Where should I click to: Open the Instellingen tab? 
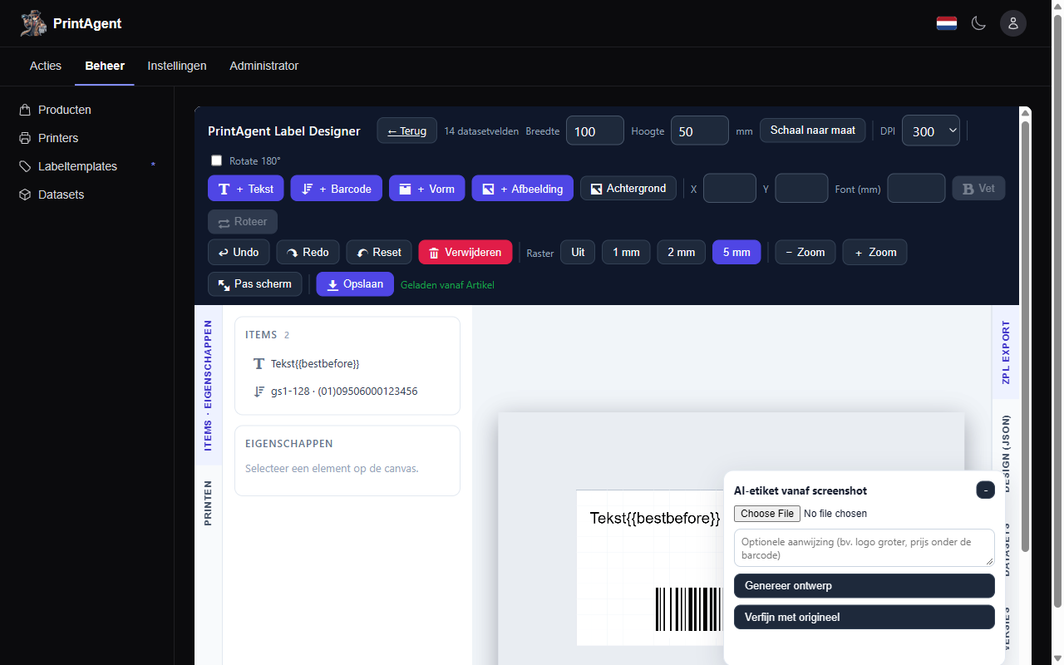(x=177, y=66)
